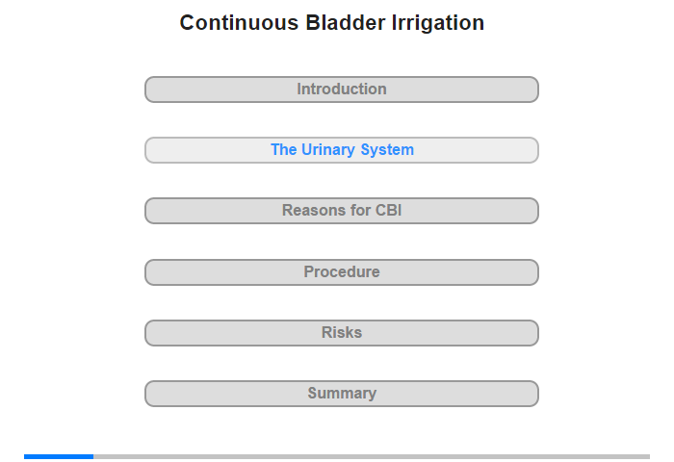This screenshot has width=674, height=462.
Task: Click the gray unfilled portion of progress bar
Action: (372, 456)
